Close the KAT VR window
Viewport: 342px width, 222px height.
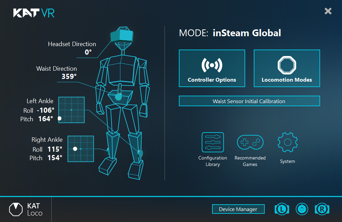coord(328,11)
